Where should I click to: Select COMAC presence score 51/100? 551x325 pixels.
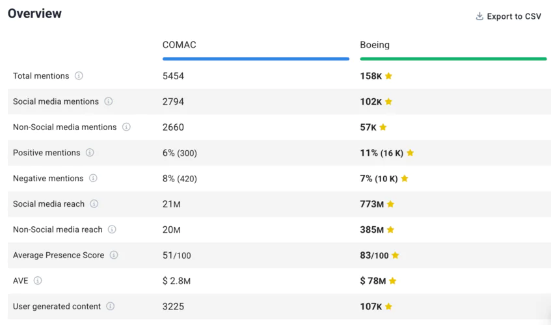pyautogui.click(x=177, y=255)
